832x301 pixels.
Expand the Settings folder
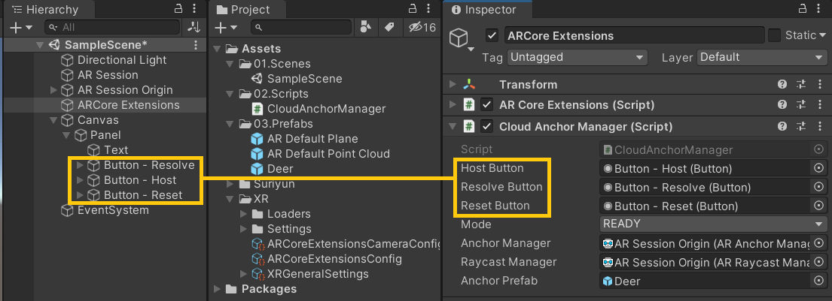[243, 229]
